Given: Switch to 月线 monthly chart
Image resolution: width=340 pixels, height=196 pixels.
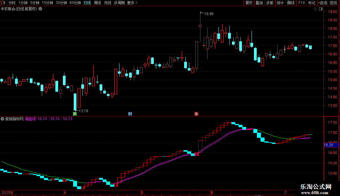Looking at the screenshot, I should click(107, 3).
